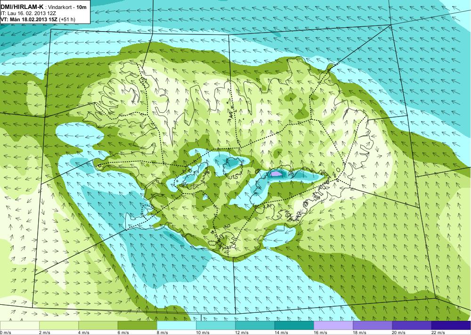Click the lavender wind maximum on the map
Screen dimensions: 471x335
276,173
